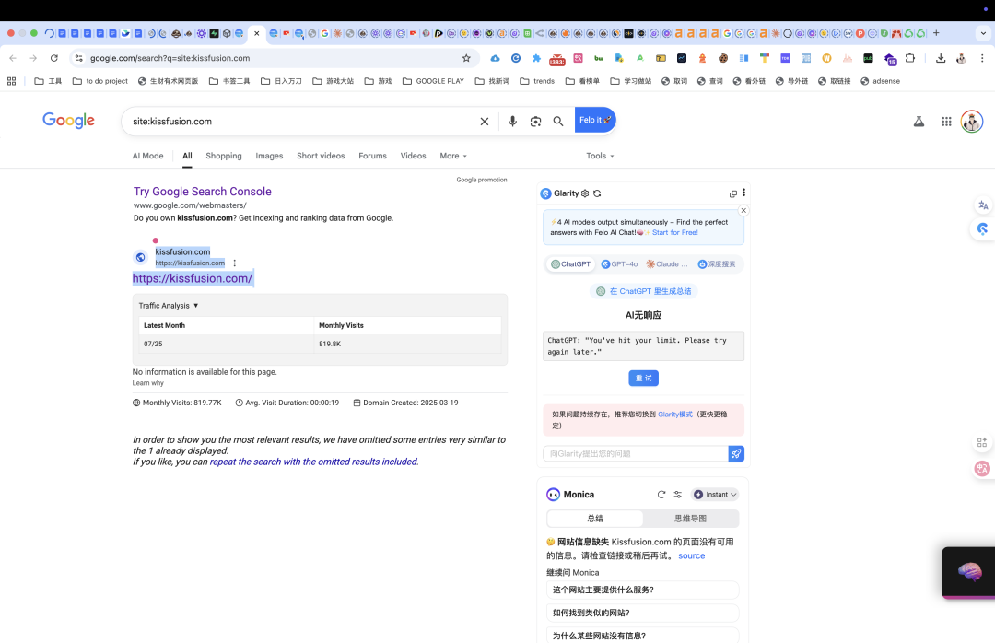Open Glarity three-dot menu

coord(743,193)
